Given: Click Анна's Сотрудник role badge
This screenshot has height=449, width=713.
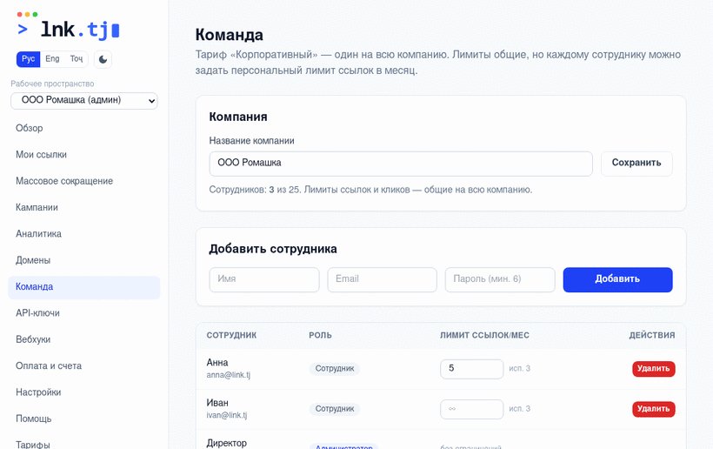Looking at the screenshot, I should 335,368.
